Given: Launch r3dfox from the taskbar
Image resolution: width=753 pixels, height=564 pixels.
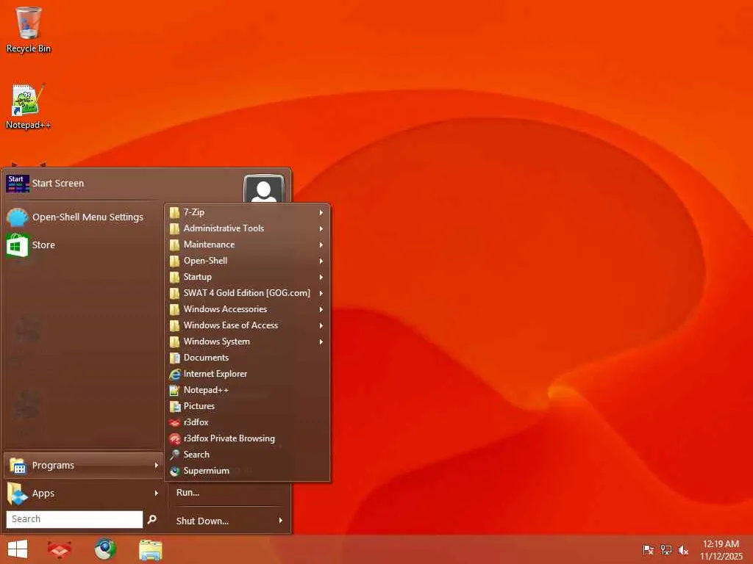Looking at the screenshot, I should click(60, 549).
